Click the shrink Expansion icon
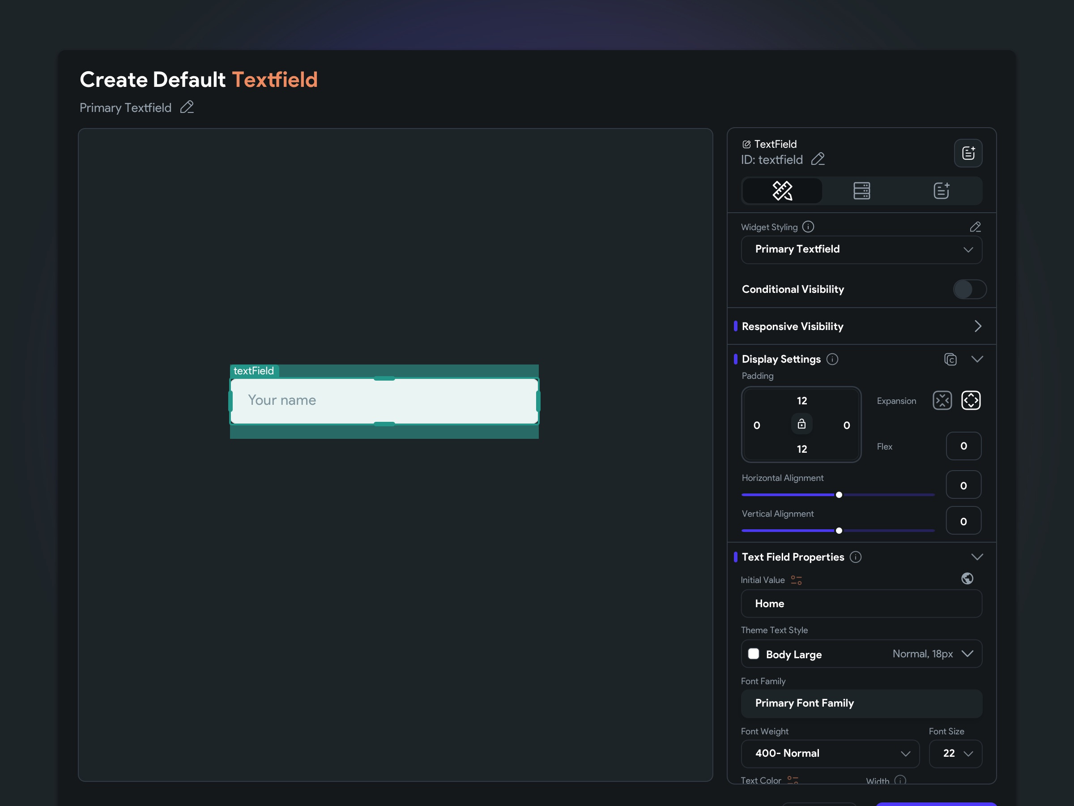 pyautogui.click(x=942, y=400)
